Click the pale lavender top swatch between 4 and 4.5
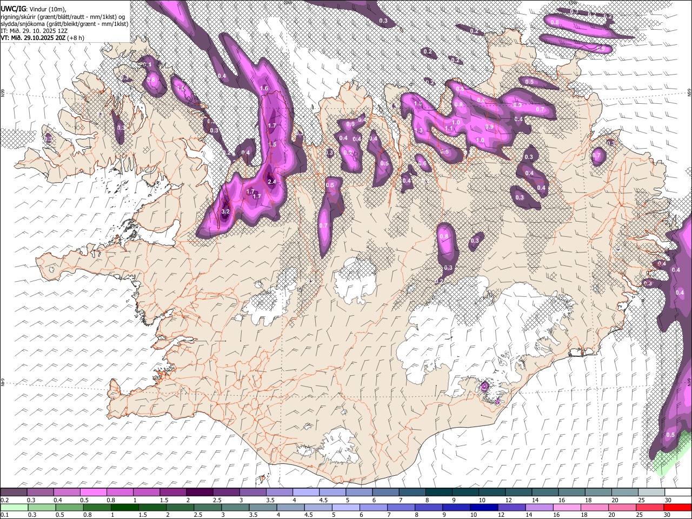The height and width of the screenshot is (519, 692). point(306,493)
